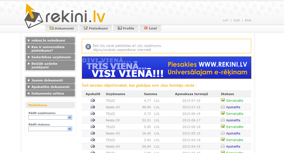Open the Pieteikumi tab
This screenshot has width=284, height=153.
click(96, 28)
